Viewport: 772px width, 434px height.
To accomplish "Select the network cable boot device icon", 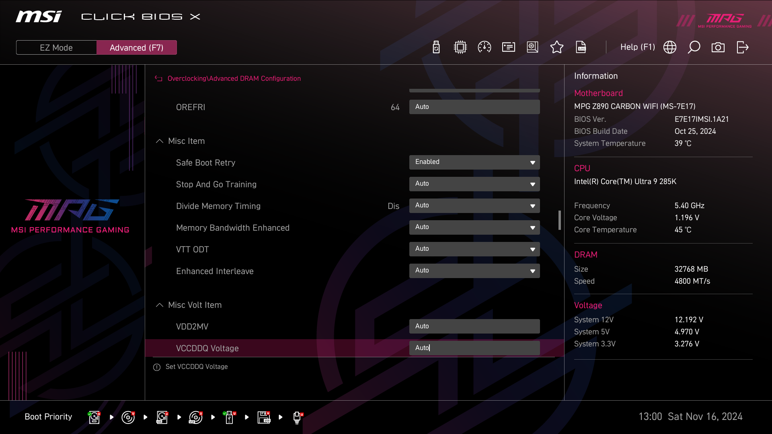I will coord(298,418).
